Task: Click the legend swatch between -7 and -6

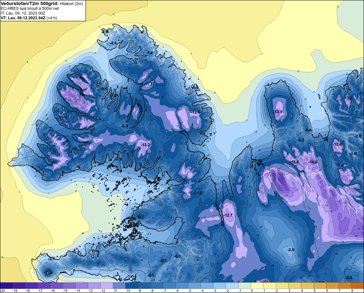Action: pos(169,285)
